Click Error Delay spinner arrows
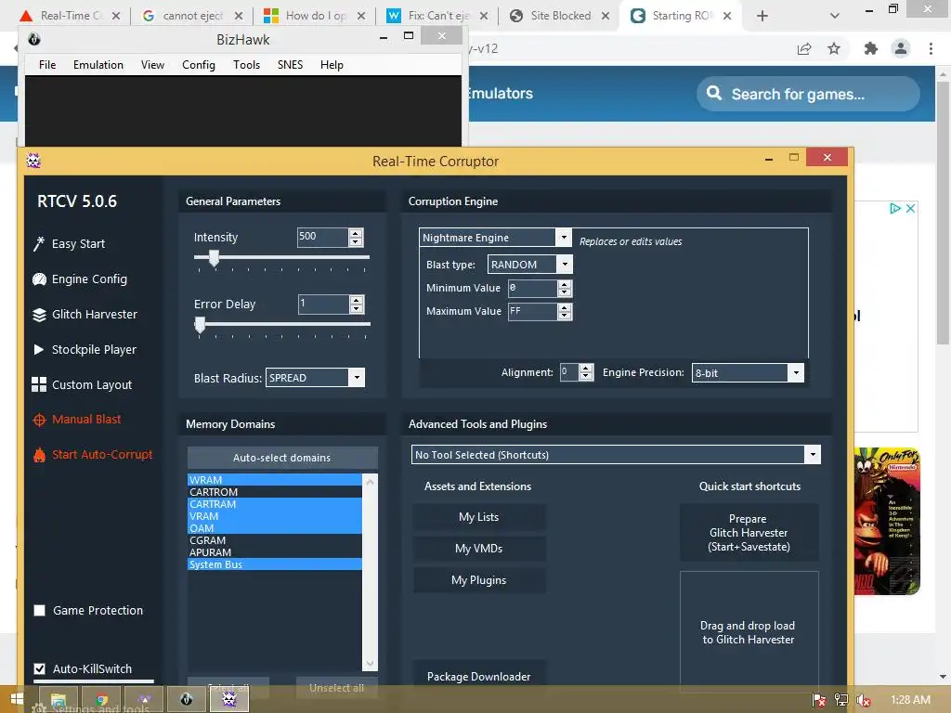 tap(357, 305)
